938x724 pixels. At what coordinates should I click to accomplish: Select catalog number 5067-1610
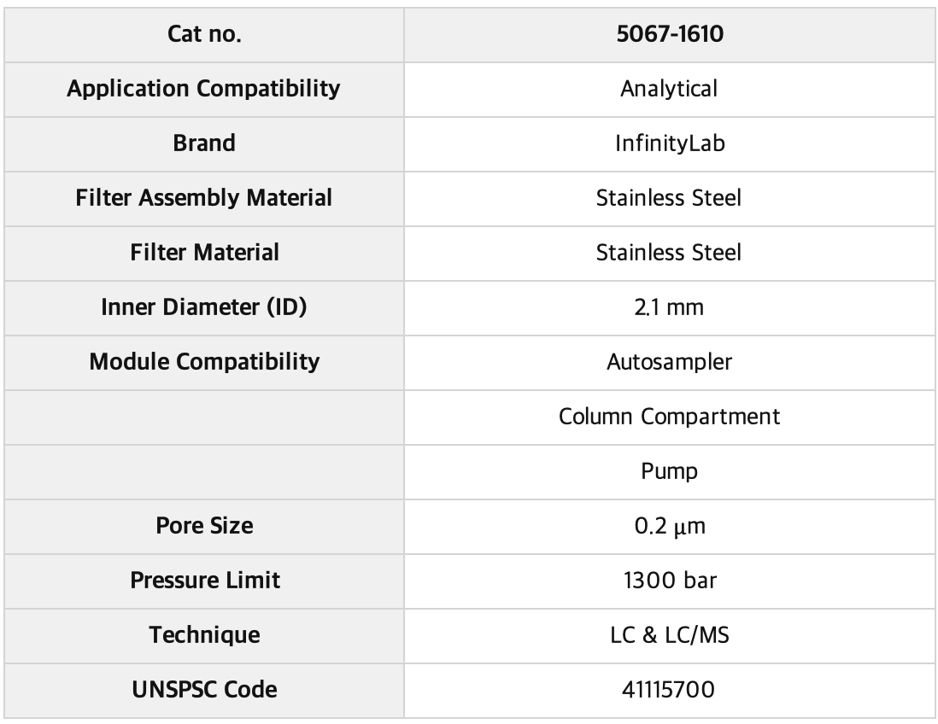click(670, 34)
